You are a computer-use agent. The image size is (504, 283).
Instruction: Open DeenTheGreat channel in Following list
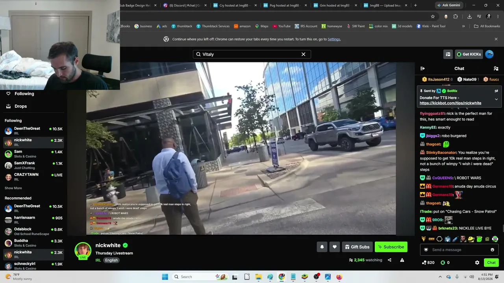click(33, 130)
